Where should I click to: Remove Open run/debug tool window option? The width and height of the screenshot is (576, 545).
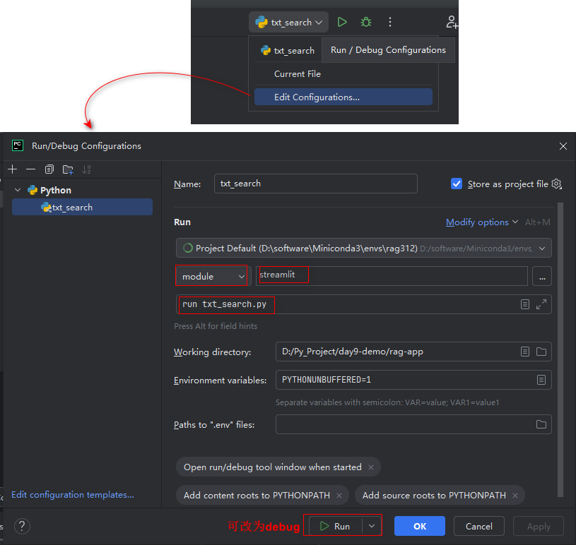coord(371,467)
